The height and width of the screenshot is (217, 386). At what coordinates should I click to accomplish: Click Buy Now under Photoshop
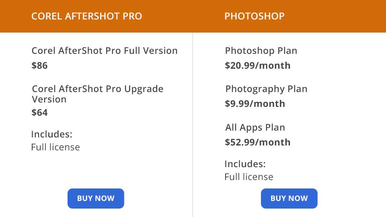289,199
